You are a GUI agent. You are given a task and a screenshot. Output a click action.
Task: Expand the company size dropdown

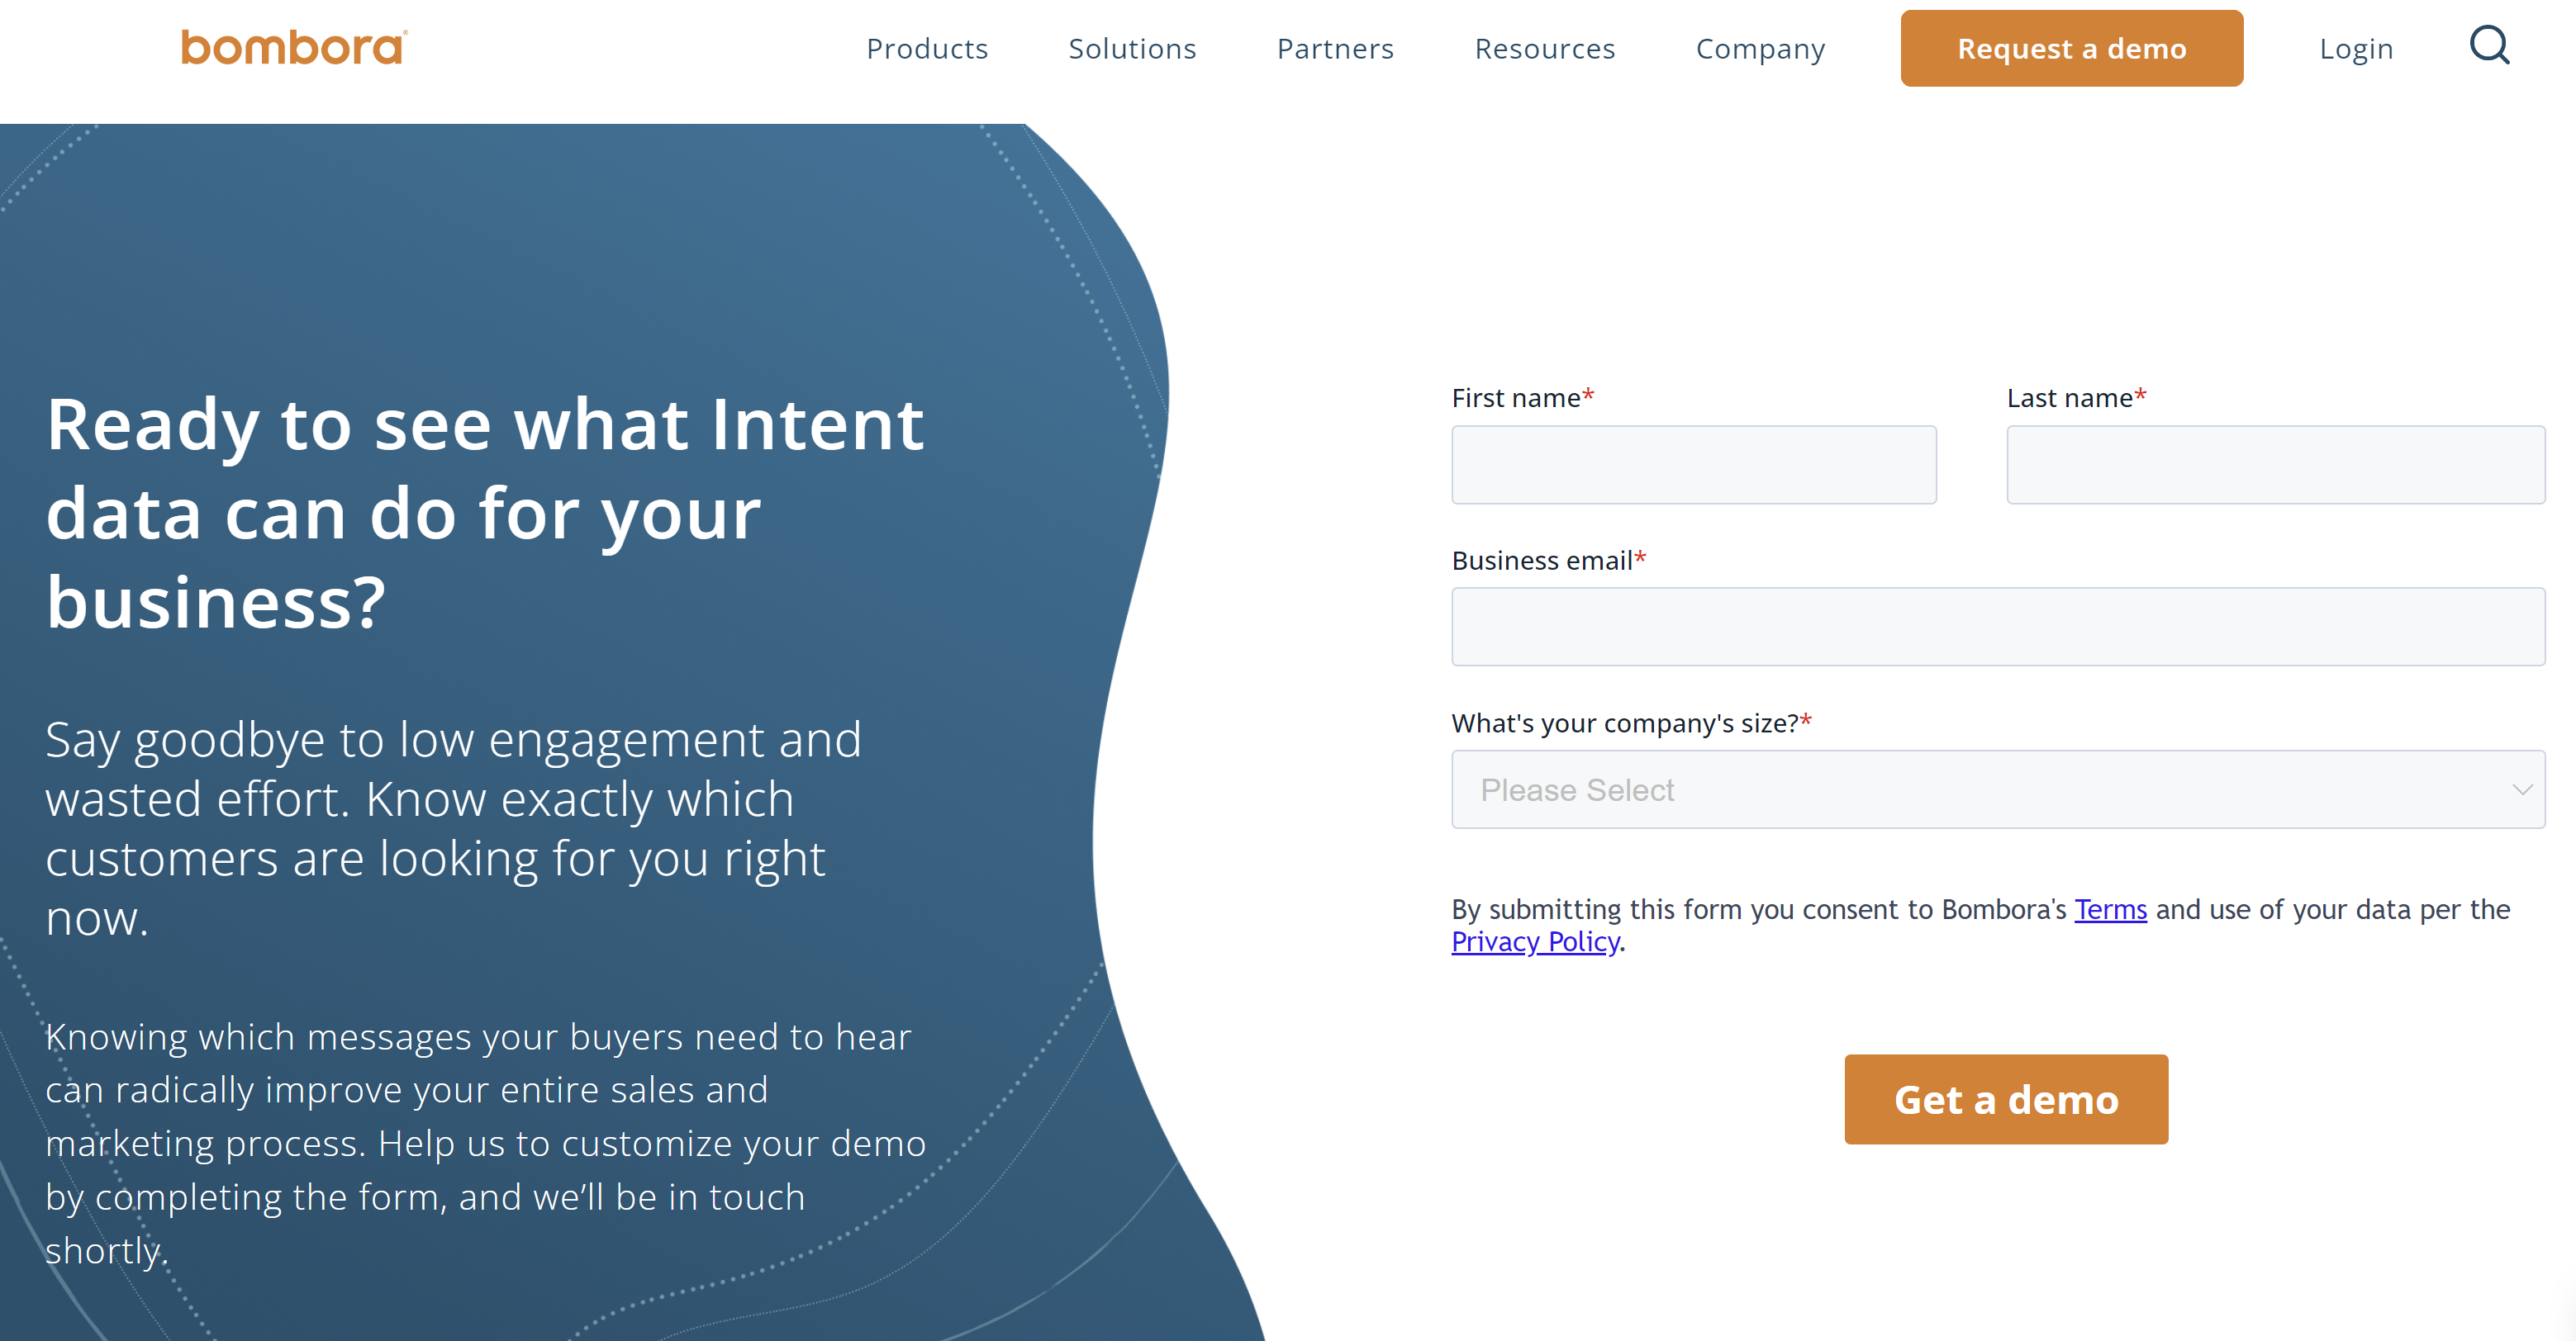pyautogui.click(x=1998, y=789)
